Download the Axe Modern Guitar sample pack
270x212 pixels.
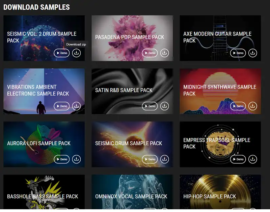coord(252,53)
